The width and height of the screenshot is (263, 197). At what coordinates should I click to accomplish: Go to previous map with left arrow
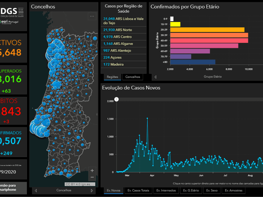pyautogui.click(x=36, y=190)
